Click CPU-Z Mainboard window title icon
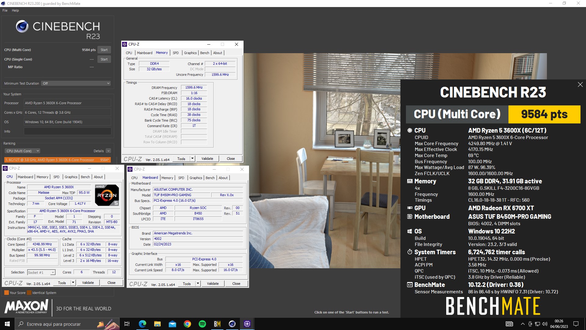Viewport: 586px width, 330px height. [x=130, y=169]
